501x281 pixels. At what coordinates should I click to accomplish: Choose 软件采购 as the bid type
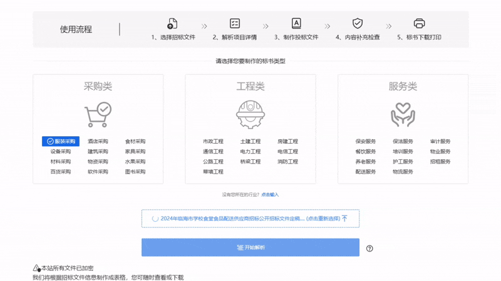(98, 172)
